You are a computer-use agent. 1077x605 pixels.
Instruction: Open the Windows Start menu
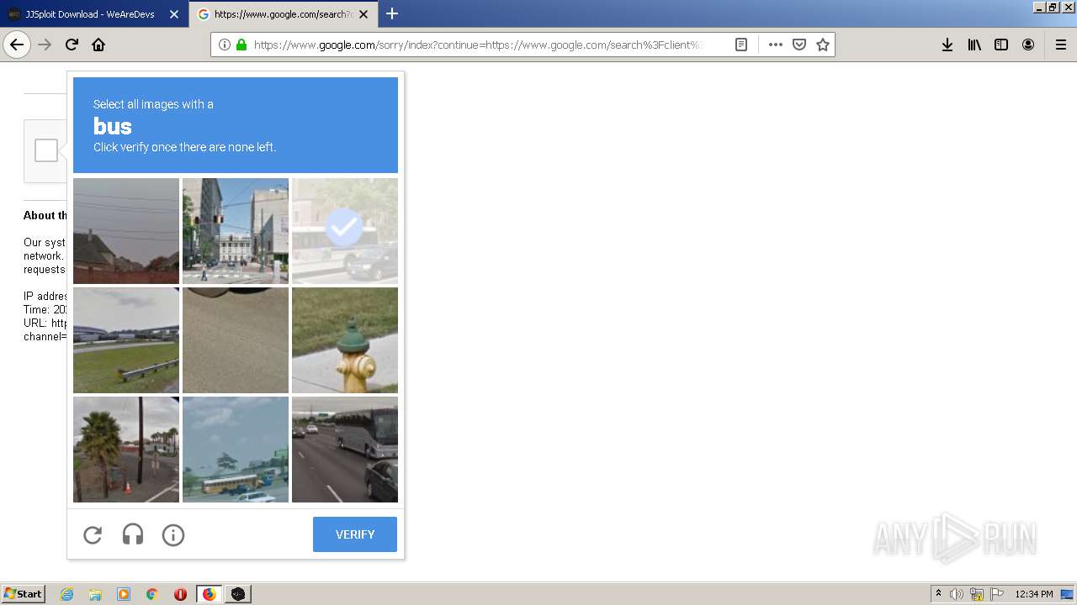click(x=24, y=594)
